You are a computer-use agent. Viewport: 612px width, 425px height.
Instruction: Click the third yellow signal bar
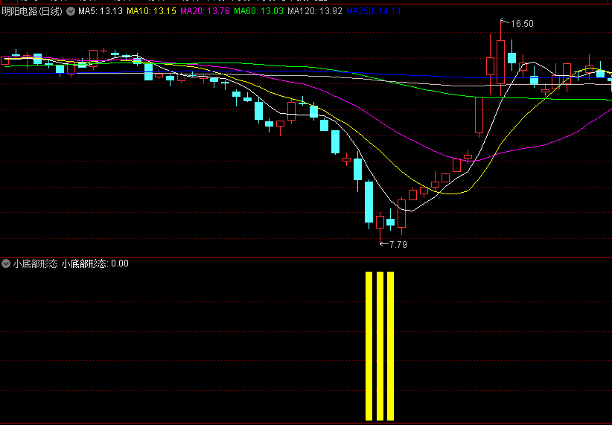point(391,346)
